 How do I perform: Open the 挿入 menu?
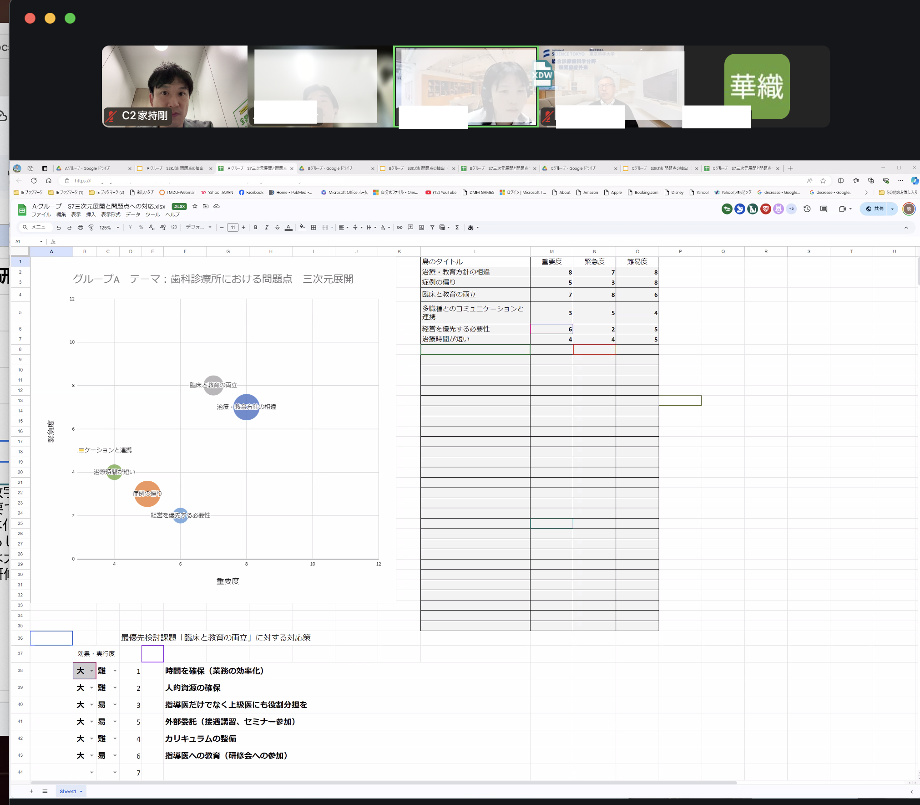[91, 214]
